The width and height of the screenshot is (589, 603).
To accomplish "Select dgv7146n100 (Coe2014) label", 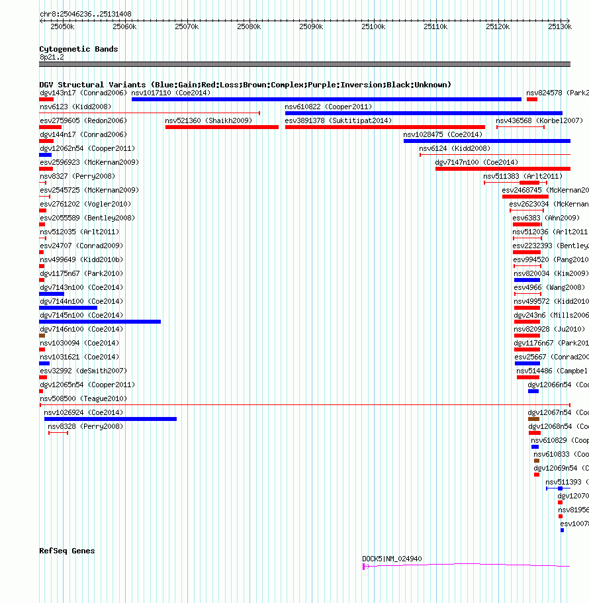I will click(x=81, y=329).
